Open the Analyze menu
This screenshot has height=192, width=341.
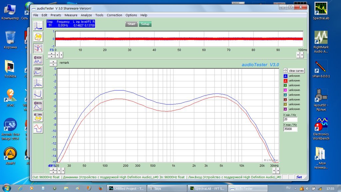click(x=86, y=15)
